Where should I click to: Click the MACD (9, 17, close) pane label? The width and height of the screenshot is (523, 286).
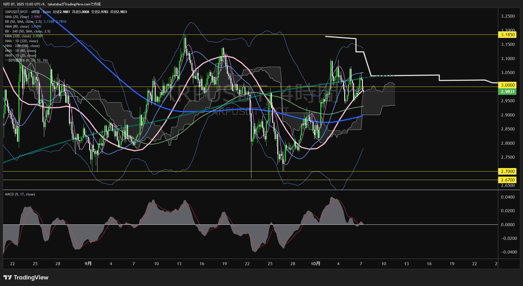[x=20, y=194]
